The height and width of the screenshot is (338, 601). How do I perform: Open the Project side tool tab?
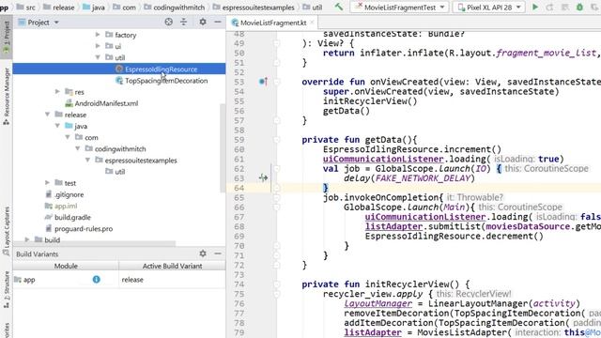point(7,38)
